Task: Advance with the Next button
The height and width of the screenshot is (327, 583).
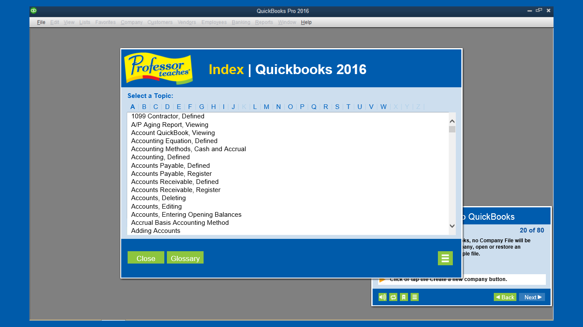Action: pos(532,297)
